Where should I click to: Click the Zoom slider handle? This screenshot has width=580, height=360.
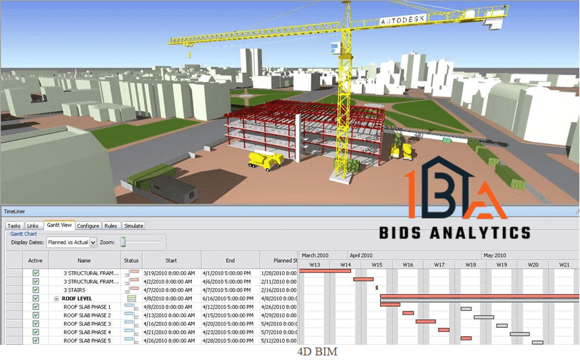(124, 242)
